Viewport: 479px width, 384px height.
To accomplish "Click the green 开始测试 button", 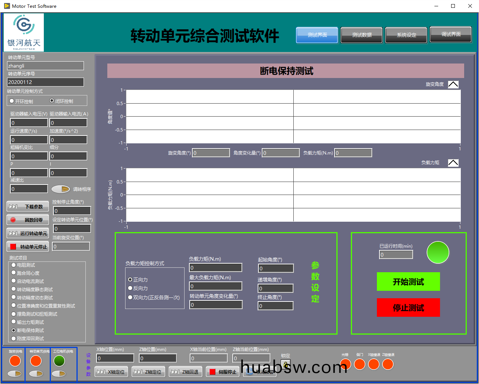I will (x=408, y=282).
